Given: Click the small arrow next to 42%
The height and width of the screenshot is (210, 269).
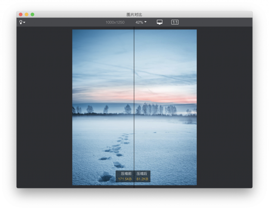Looking at the screenshot, I should (145, 22).
